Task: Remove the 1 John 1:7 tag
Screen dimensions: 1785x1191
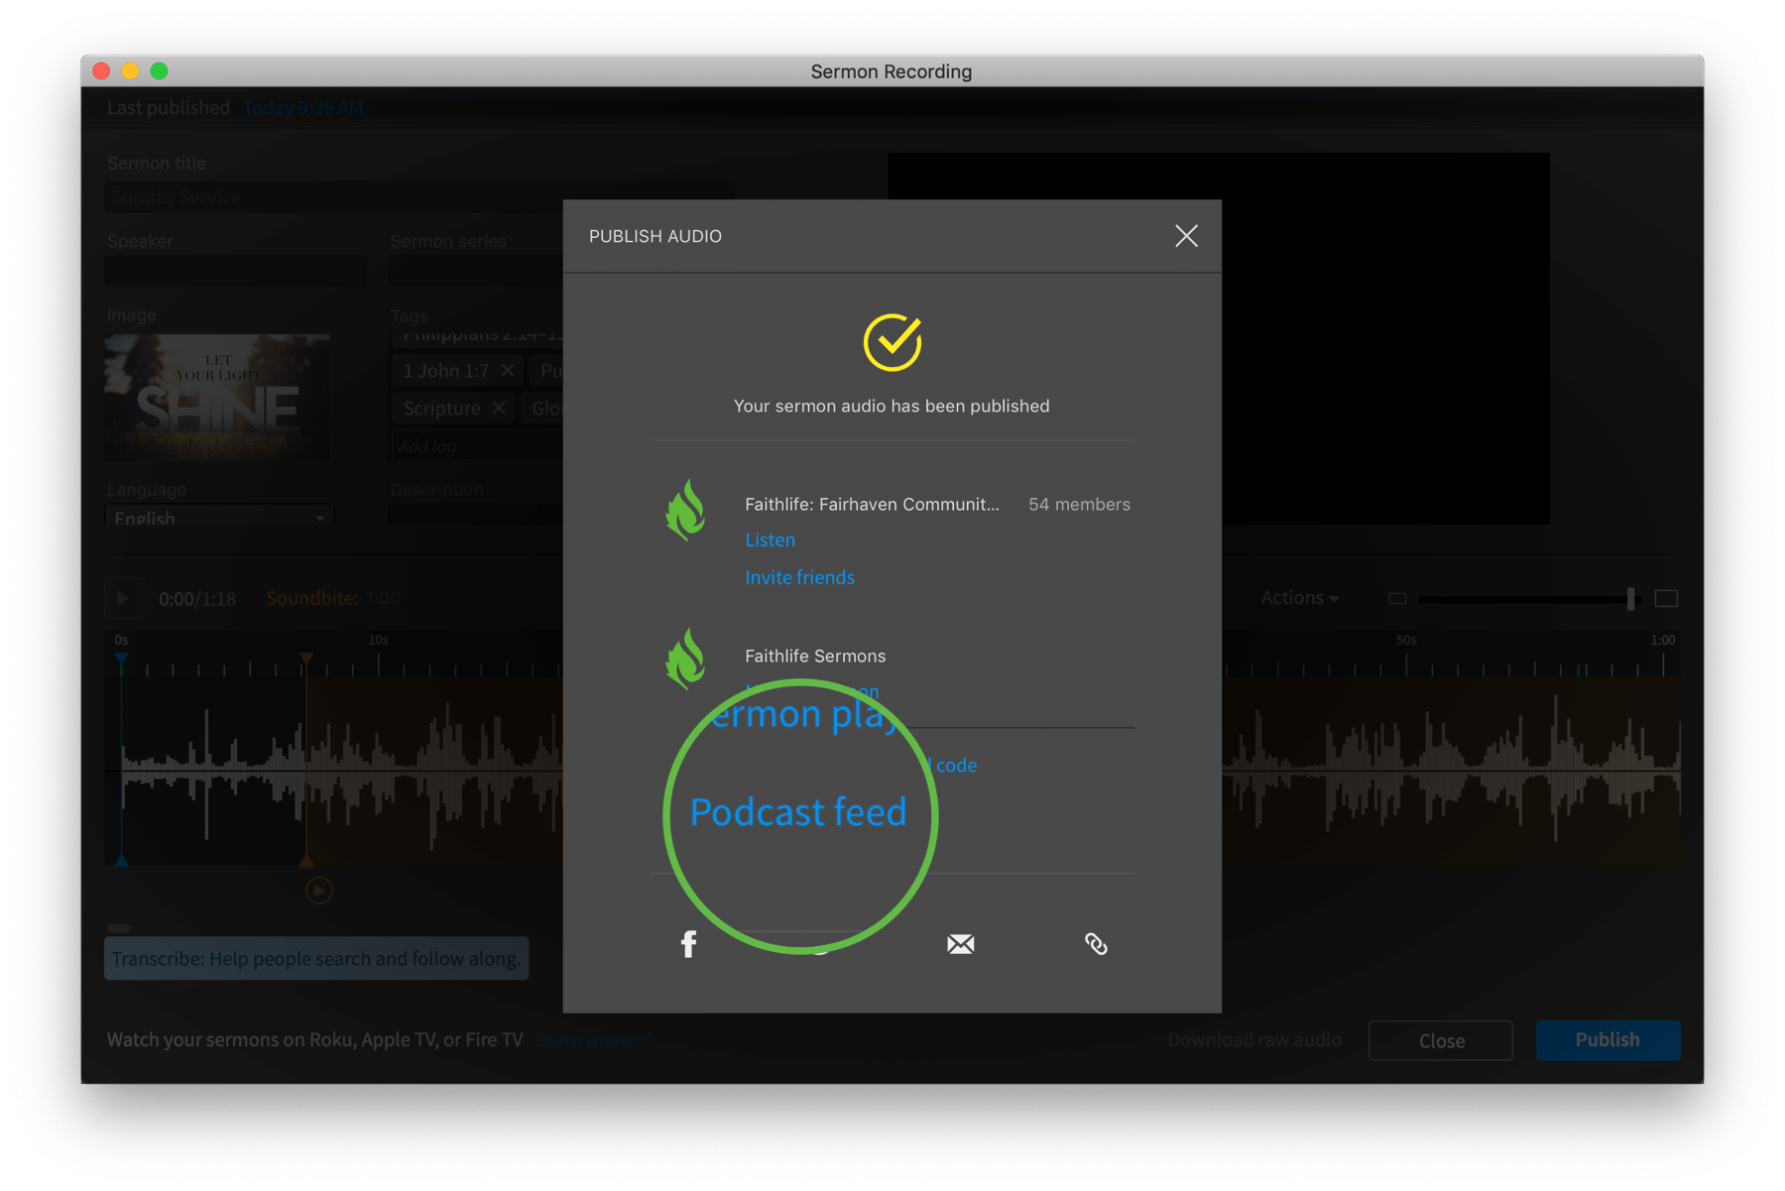Action: click(508, 370)
